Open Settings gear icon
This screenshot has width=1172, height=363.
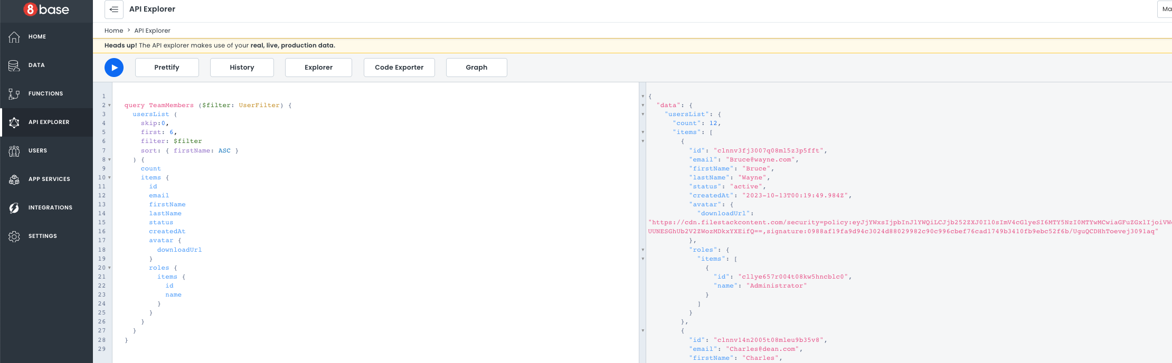[x=14, y=236]
